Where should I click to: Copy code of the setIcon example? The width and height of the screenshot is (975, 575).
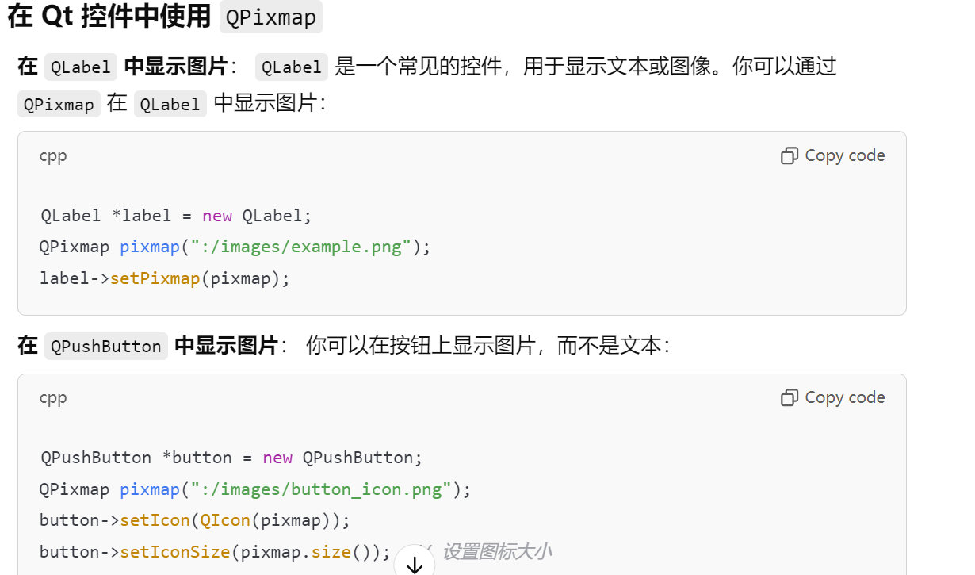(833, 398)
